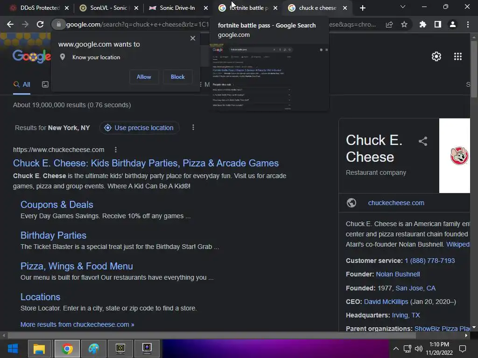Image resolution: width=478 pixels, height=358 pixels.
Task: Open Chrome extensions puzzle icon
Action: coord(423,24)
